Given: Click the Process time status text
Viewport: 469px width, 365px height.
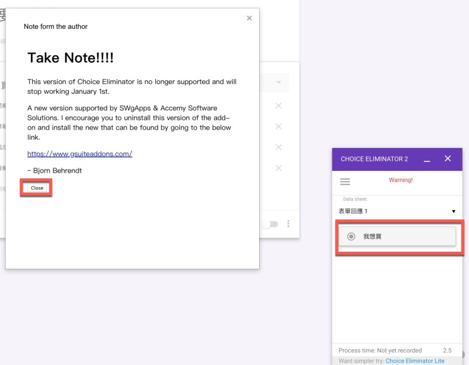Looking at the screenshot, I should (380, 350).
